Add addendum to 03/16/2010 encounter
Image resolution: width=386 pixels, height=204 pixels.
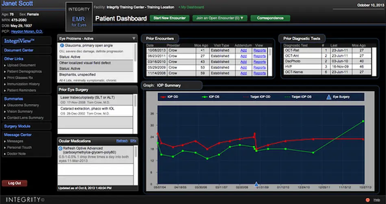pyautogui.click(x=243, y=62)
